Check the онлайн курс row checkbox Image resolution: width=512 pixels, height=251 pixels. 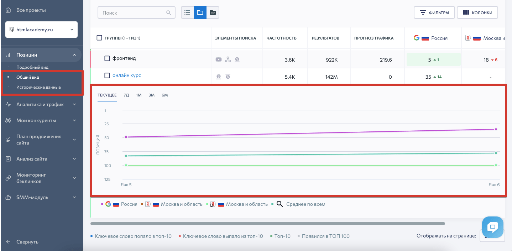[x=107, y=75]
